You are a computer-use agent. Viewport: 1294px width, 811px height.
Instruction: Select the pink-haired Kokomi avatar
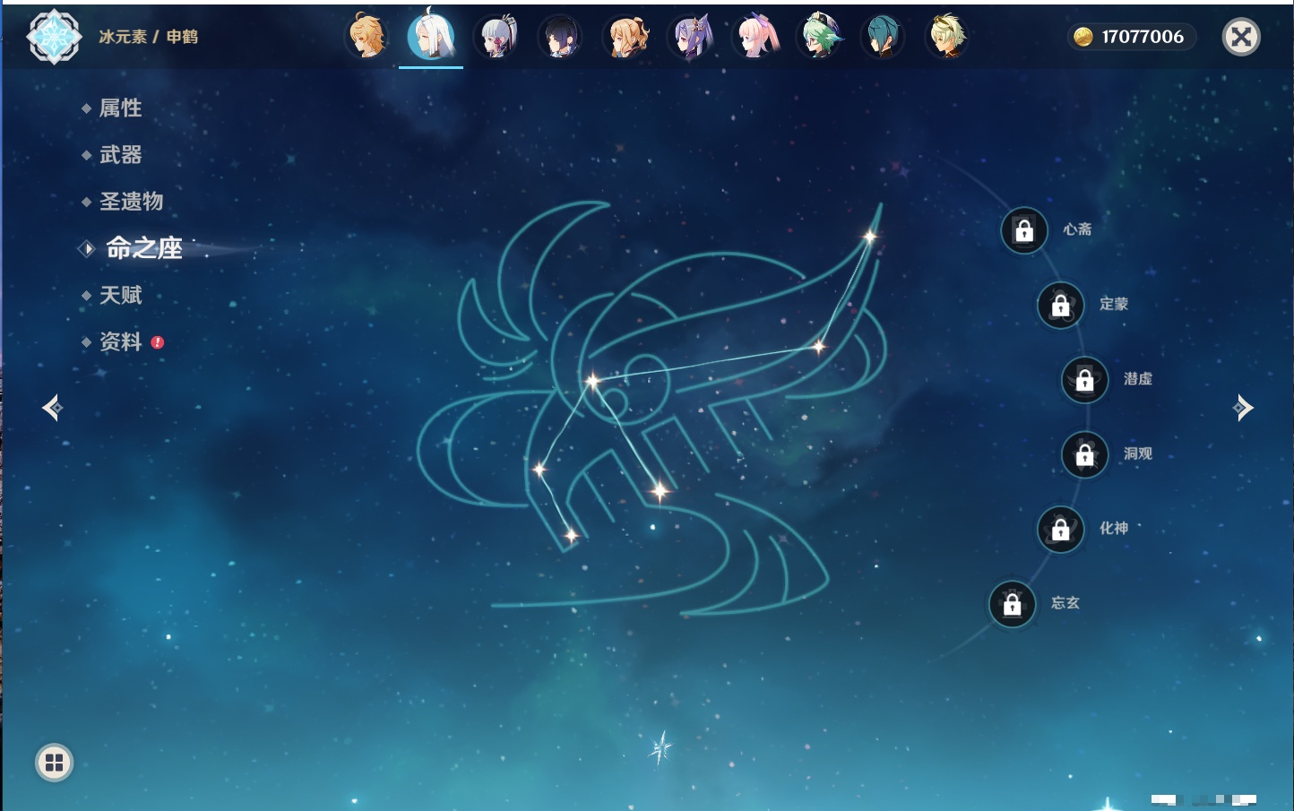(755, 37)
